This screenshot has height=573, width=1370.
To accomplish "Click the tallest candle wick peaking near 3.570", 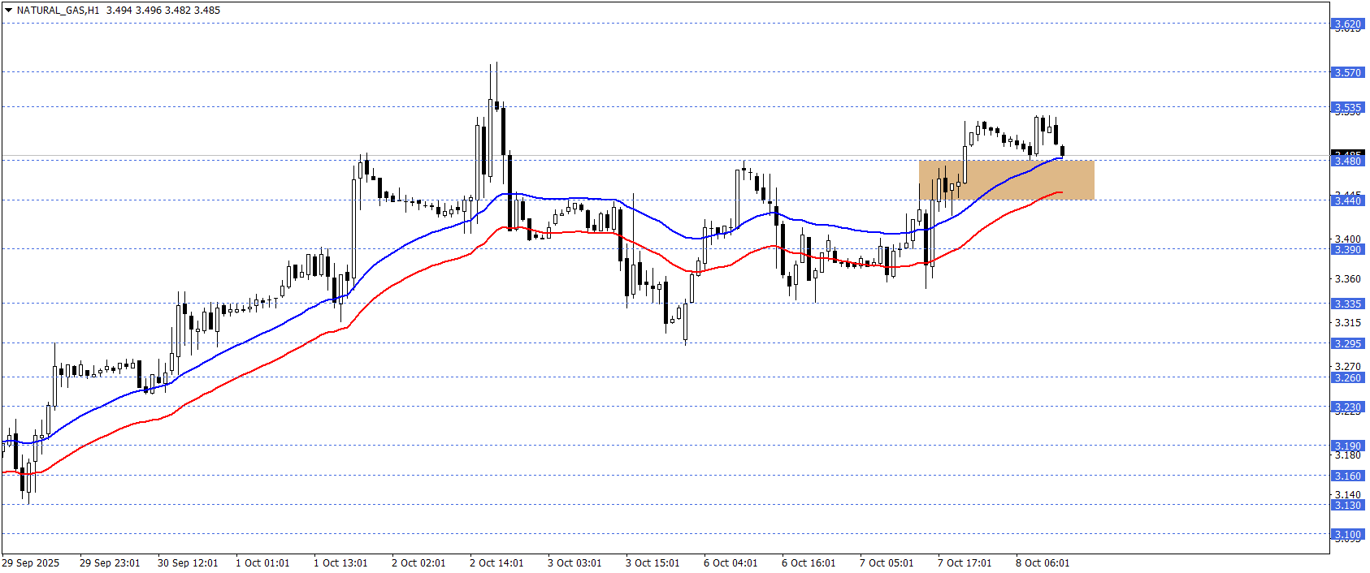I will coord(496,81).
